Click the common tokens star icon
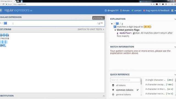Image resolution: width=176 pixels, height=99 pixels. 113,90
